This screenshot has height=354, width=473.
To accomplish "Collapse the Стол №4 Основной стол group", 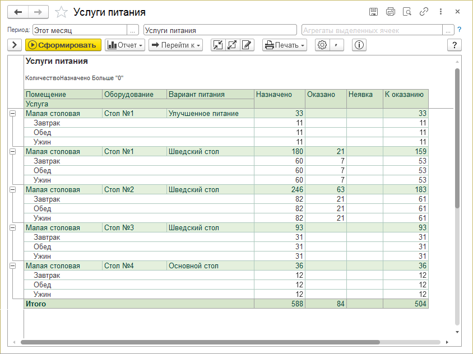I will (x=12, y=266).
